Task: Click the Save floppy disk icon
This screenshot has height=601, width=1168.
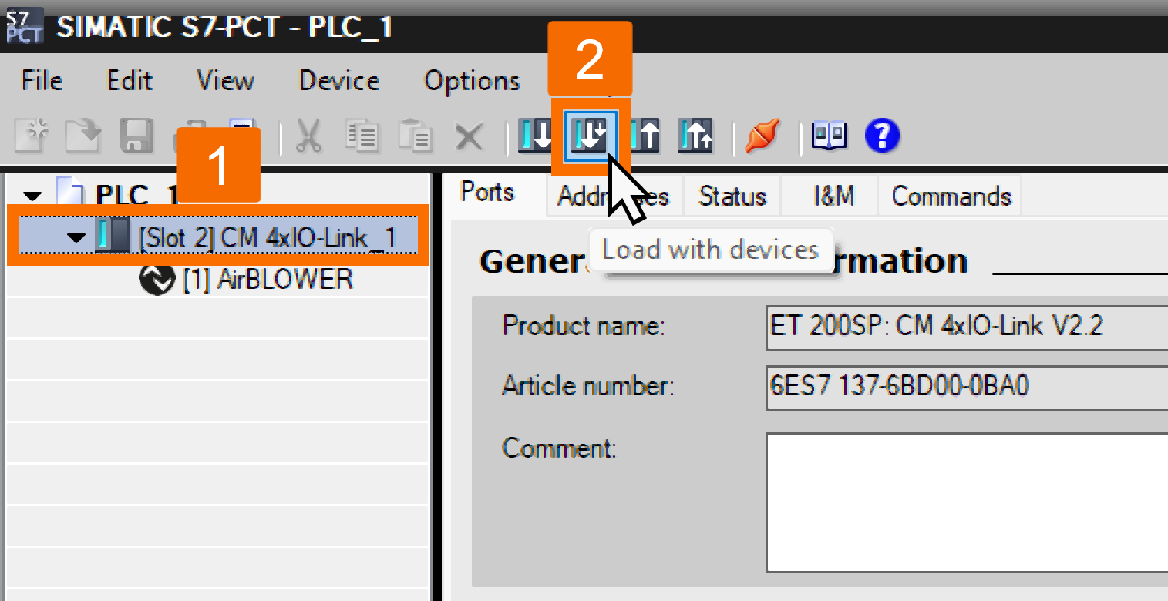Action: [136, 136]
